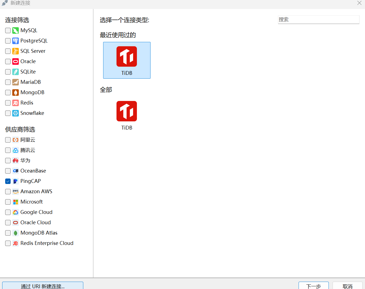Click the 取消 button
The width and height of the screenshot is (365, 289).
pyautogui.click(x=347, y=286)
